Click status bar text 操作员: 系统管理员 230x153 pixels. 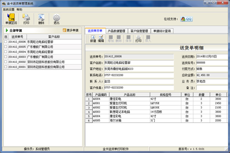coord(37,149)
